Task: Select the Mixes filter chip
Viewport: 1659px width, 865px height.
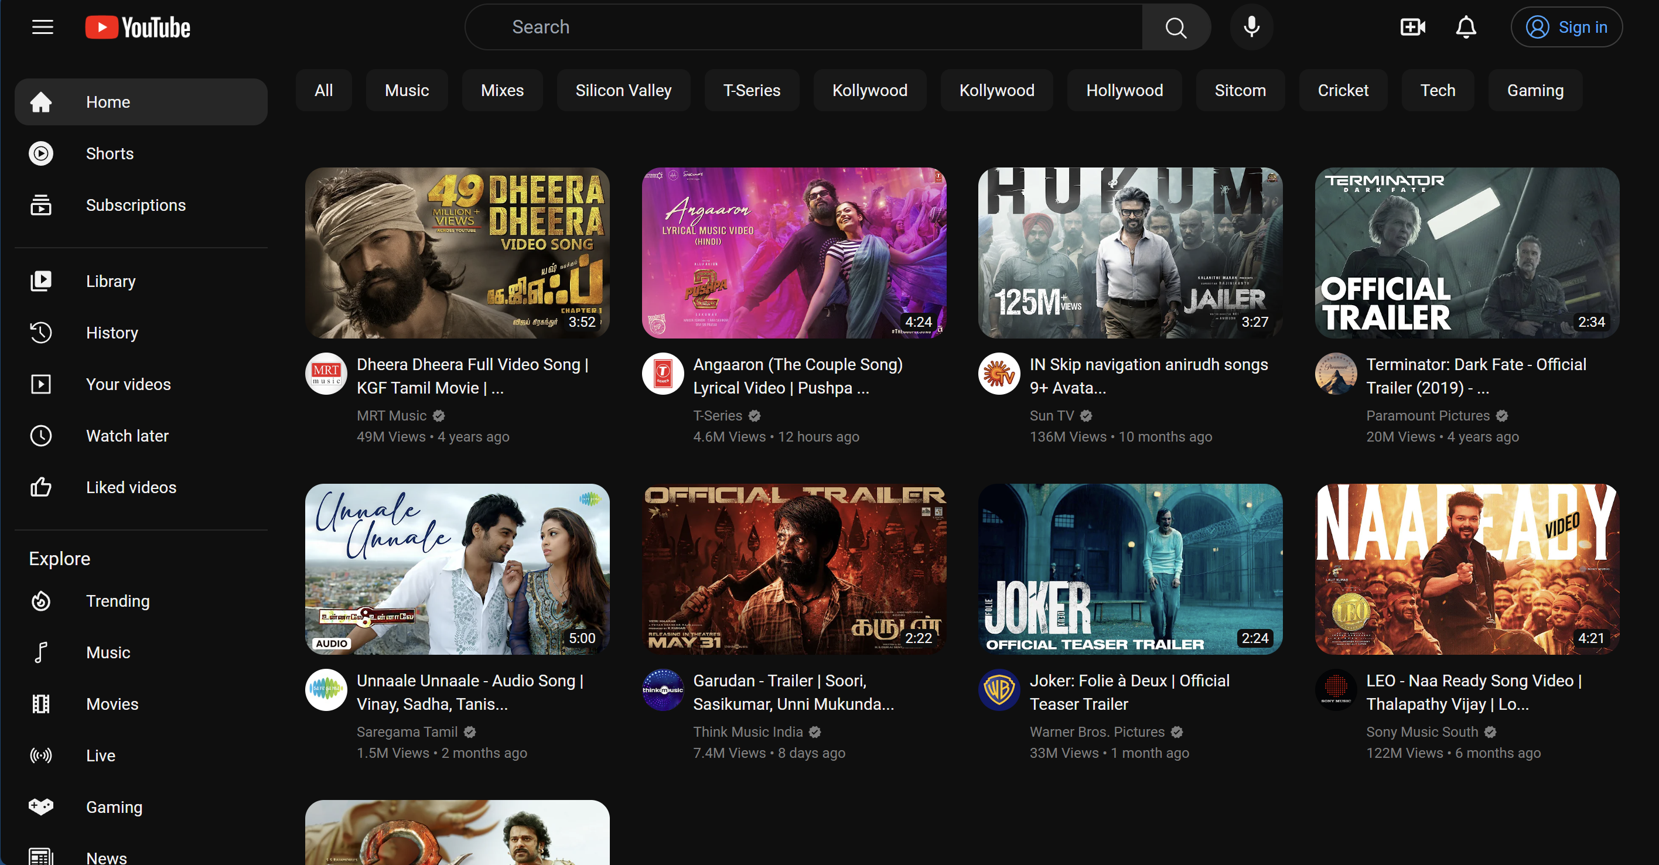Action: [503, 90]
